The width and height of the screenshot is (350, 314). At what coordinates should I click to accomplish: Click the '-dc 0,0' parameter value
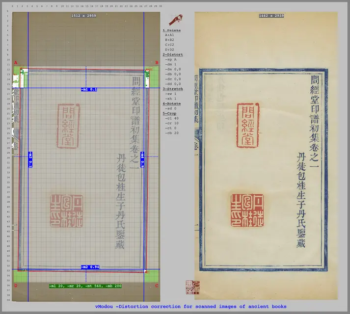coord(173,79)
